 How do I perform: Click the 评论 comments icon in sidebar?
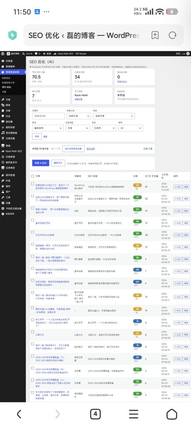(3, 116)
